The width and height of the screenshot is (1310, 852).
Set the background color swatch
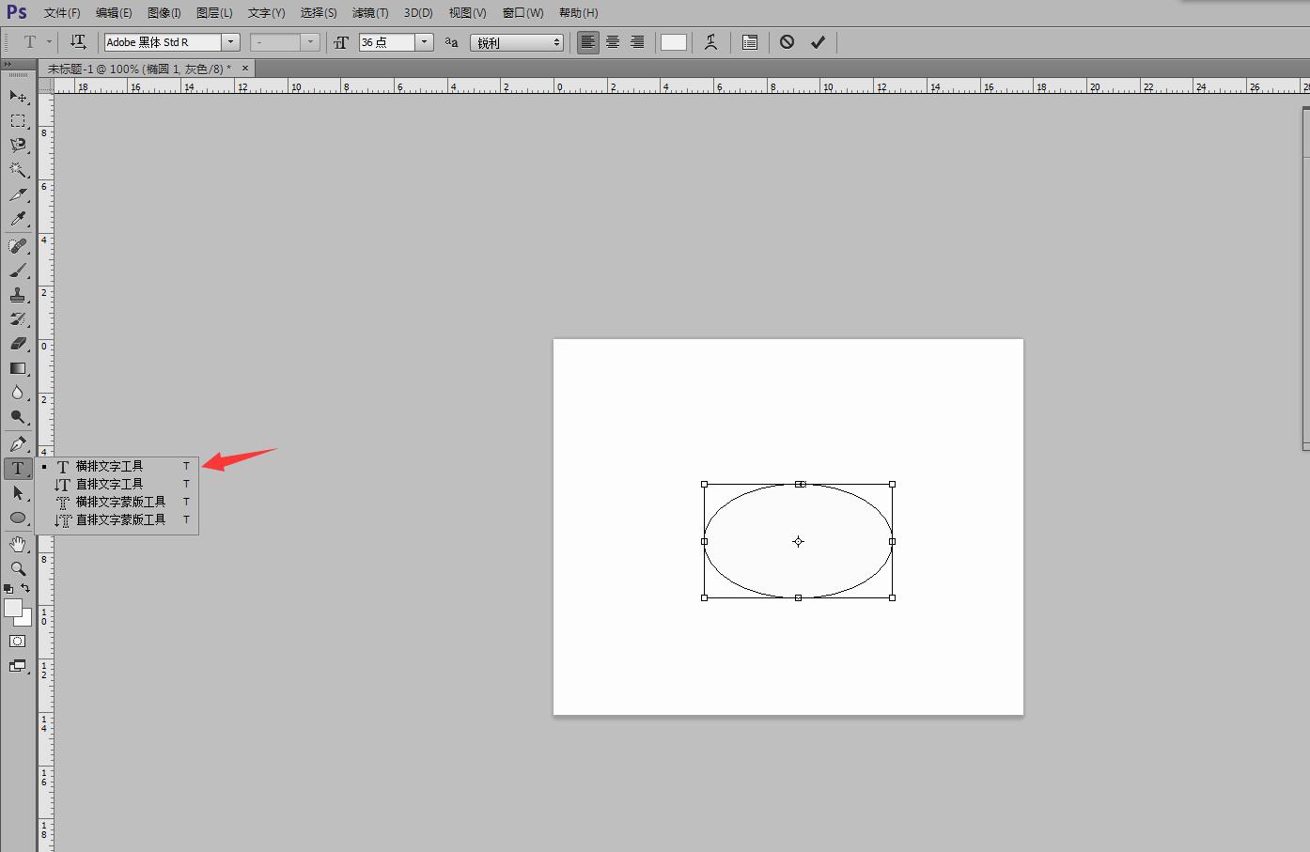(x=26, y=620)
